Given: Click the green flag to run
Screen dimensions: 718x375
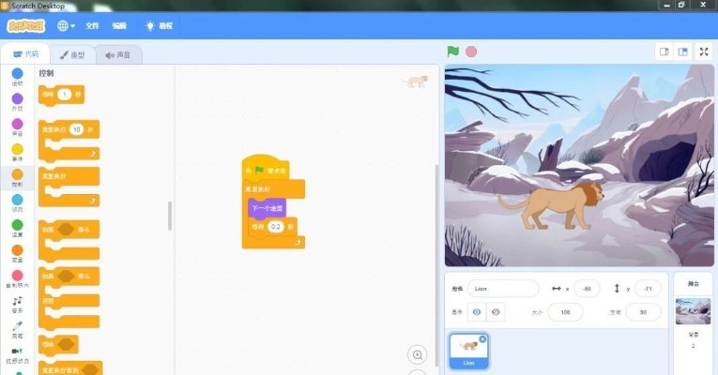Looking at the screenshot, I should 453,52.
